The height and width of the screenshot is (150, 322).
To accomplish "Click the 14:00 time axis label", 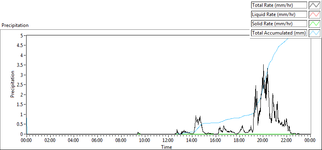I will (x=192, y=141).
